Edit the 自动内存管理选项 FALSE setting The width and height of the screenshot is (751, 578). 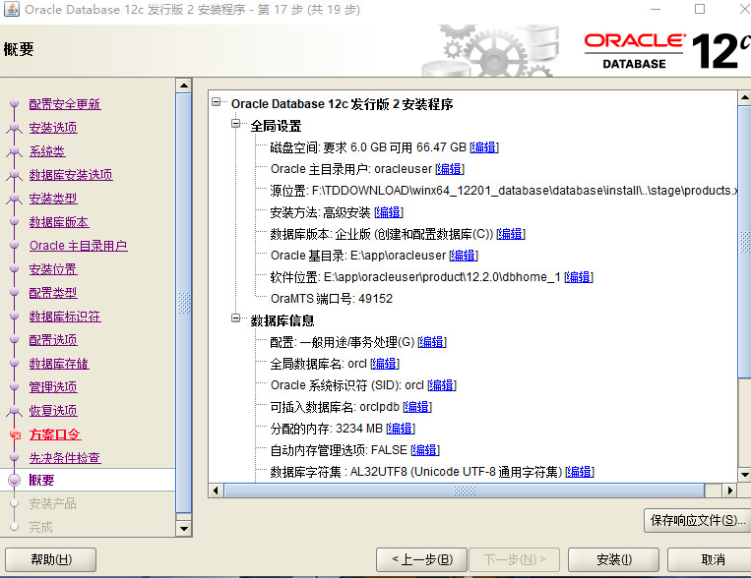(425, 450)
